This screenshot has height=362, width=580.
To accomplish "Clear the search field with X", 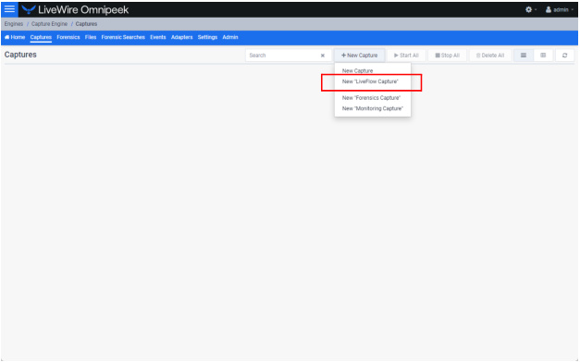I will pyautogui.click(x=323, y=56).
